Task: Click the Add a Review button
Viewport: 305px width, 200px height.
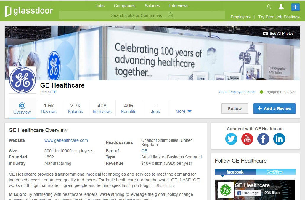Action: tap(274, 109)
